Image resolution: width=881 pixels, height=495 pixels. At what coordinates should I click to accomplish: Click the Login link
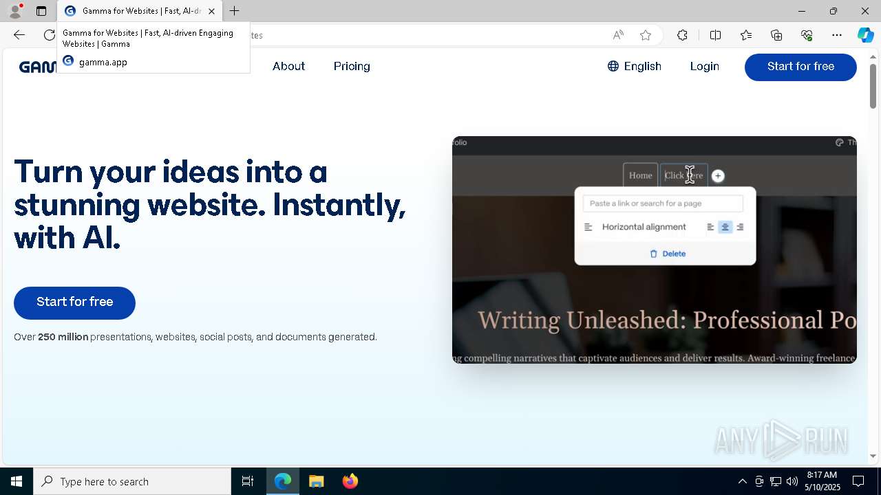click(704, 67)
